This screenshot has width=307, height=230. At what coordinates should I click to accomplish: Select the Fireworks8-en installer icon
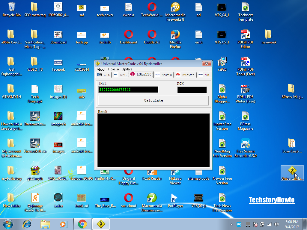pyautogui.click(x=35, y=146)
